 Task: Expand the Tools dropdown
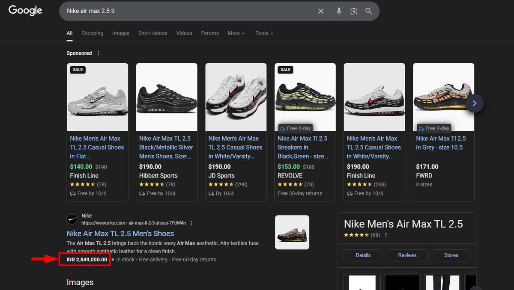coord(264,33)
